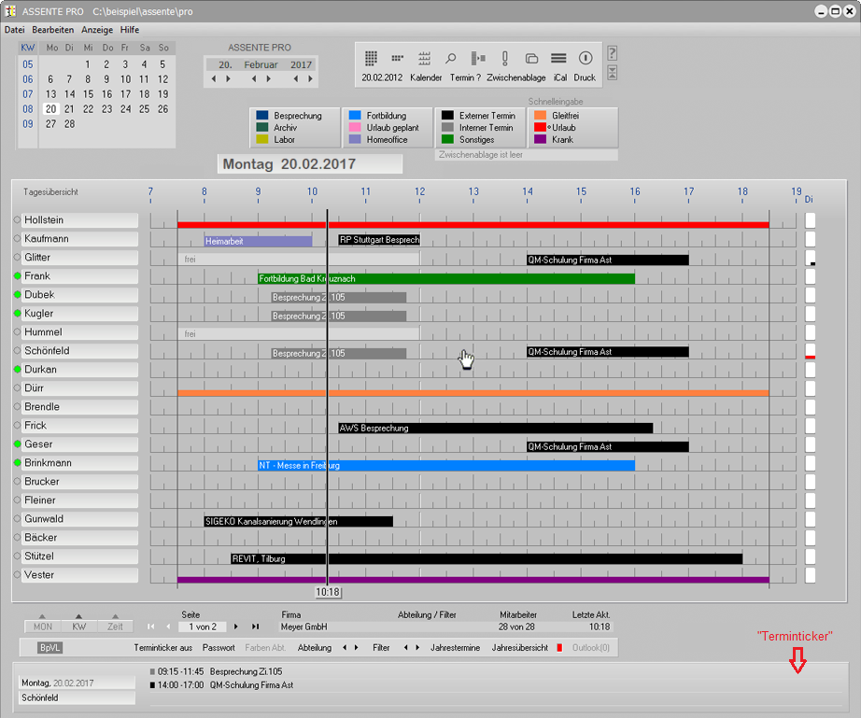Open the Kalender view icon
This screenshot has width=861, height=718.
tap(425, 58)
